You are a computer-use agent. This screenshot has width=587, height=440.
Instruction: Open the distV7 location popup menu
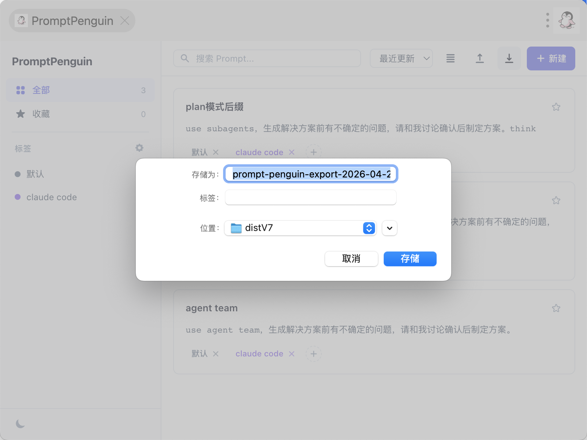(300, 228)
